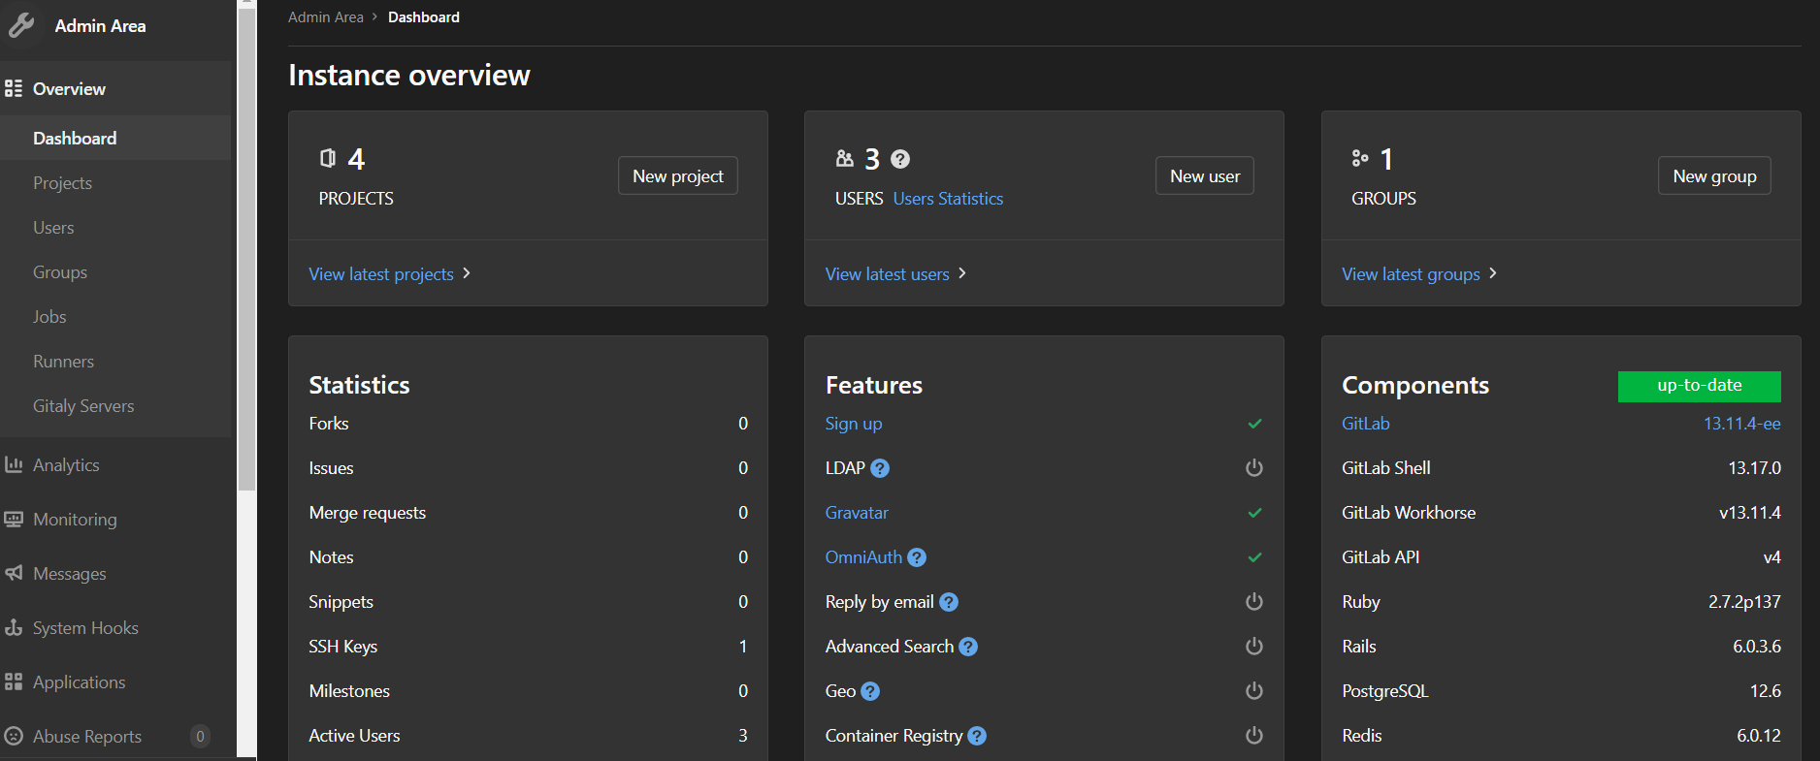This screenshot has height=761, width=1820.
Task: Click the SSH Keys statistics row
Action: [528, 647]
